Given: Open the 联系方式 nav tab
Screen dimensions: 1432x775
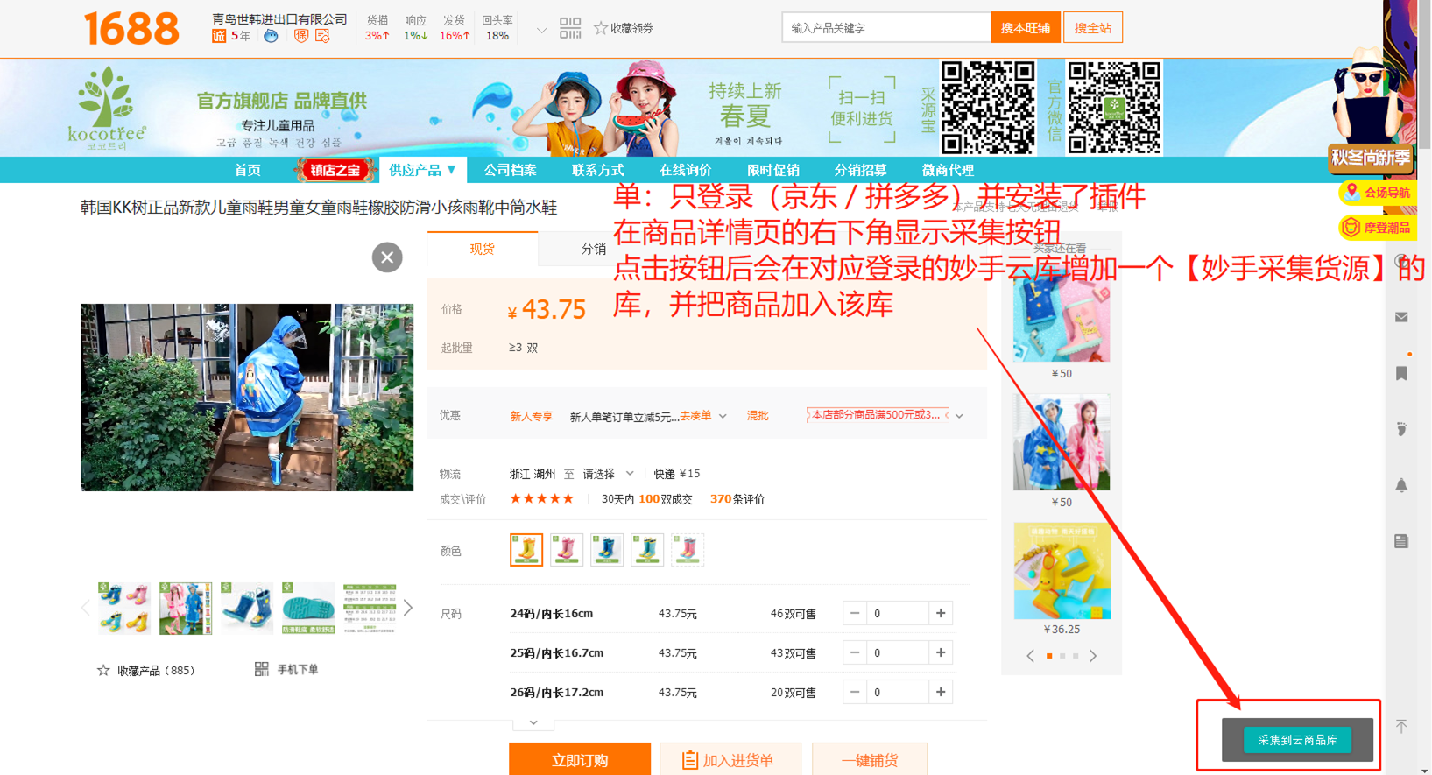Looking at the screenshot, I should coord(598,170).
